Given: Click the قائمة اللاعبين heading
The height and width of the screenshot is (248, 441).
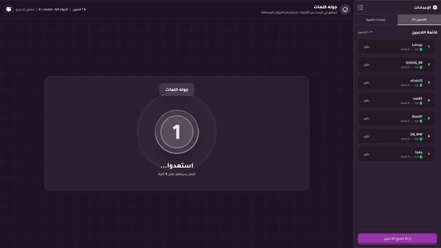Looking at the screenshot, I should [424, 32].
